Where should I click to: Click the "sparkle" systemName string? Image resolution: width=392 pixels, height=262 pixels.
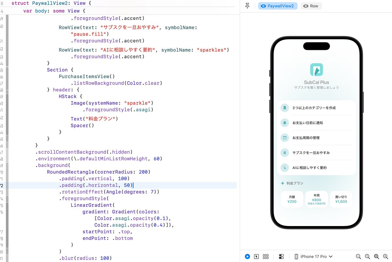click(139, 103)
